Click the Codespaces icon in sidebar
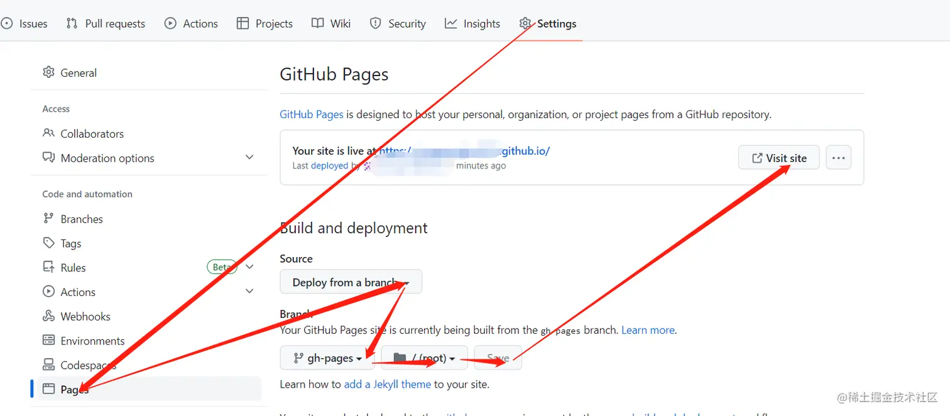 coord(48,364)
